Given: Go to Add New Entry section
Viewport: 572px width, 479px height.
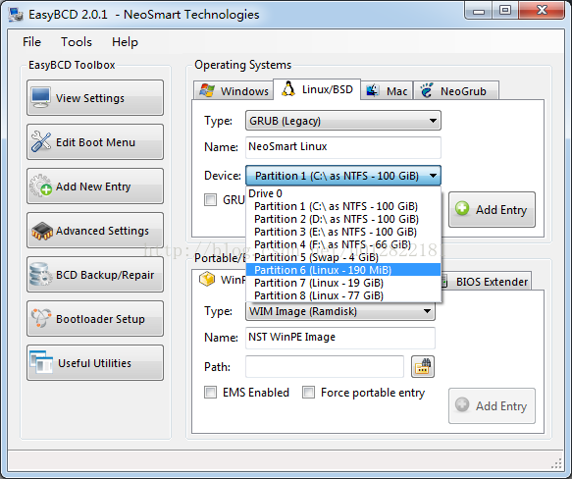Looking at the screenshot, I should point(95,186).
